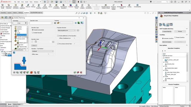Activate the Measure tool
Screen dimensions: 191x107
tap(28, 6)
